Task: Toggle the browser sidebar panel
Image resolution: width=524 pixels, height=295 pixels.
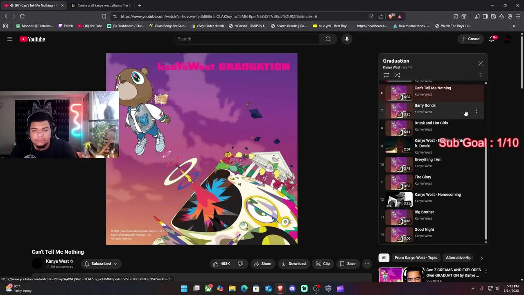Action: point(485,16)
